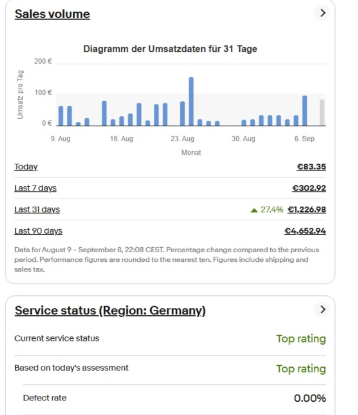The image size is (358, 415).
Task: Click the 0.00% defect rate value
Action: 310,398
